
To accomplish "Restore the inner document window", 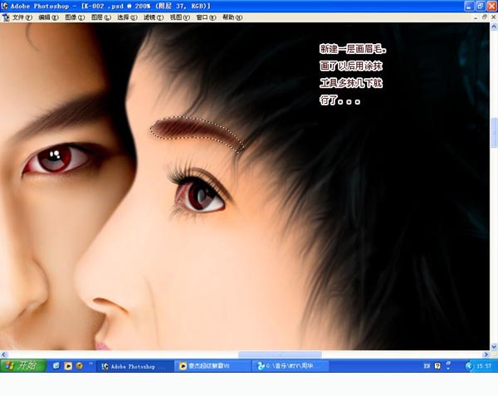I will tap(485, 17).
